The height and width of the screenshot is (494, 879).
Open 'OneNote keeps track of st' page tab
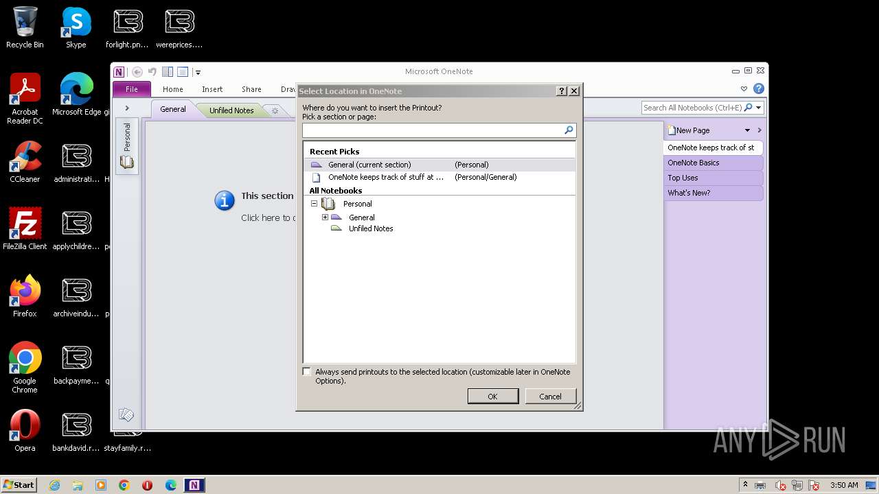714,148
